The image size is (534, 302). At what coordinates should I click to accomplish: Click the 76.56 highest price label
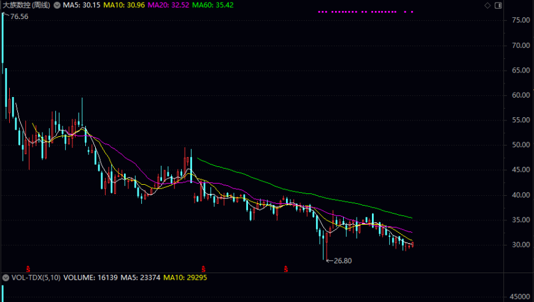pos(19,17)
